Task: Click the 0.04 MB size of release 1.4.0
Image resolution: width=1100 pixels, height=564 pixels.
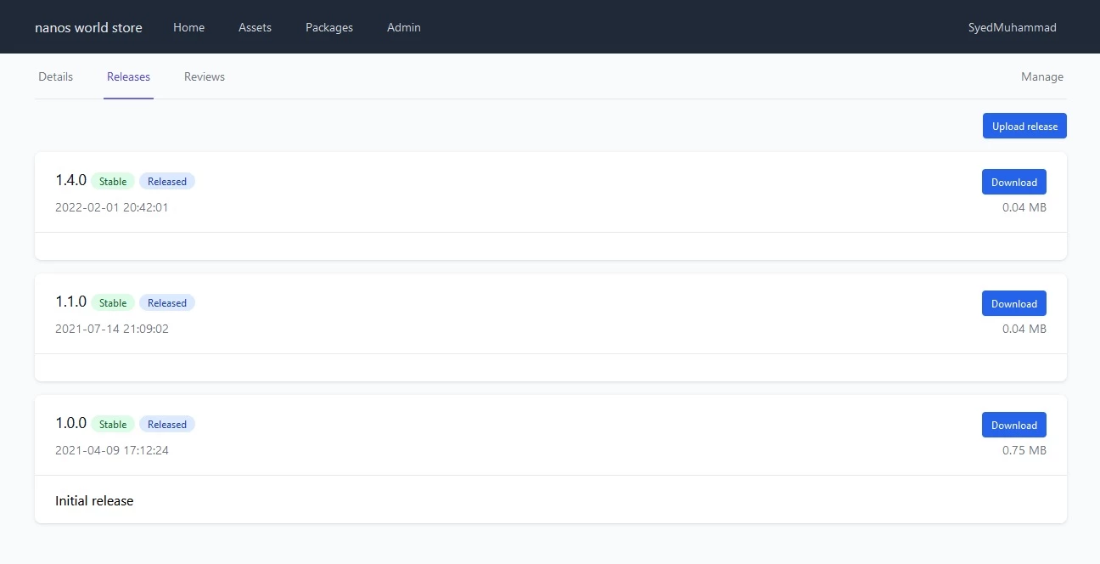Action: tap(1024, 207)
